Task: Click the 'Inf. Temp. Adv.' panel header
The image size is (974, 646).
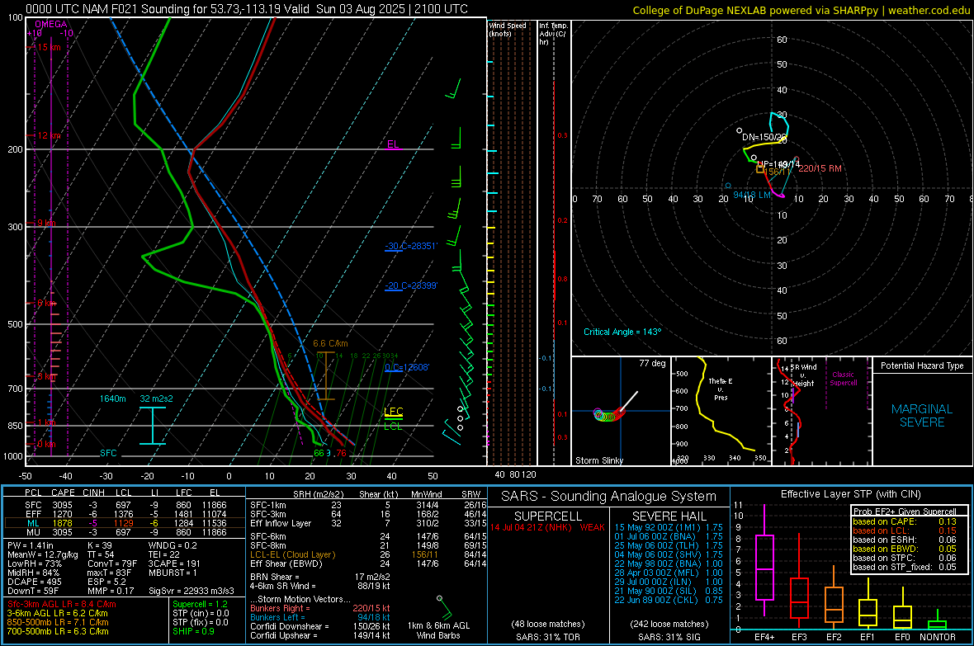Action: pyautogui.click(x=553, y=34)
